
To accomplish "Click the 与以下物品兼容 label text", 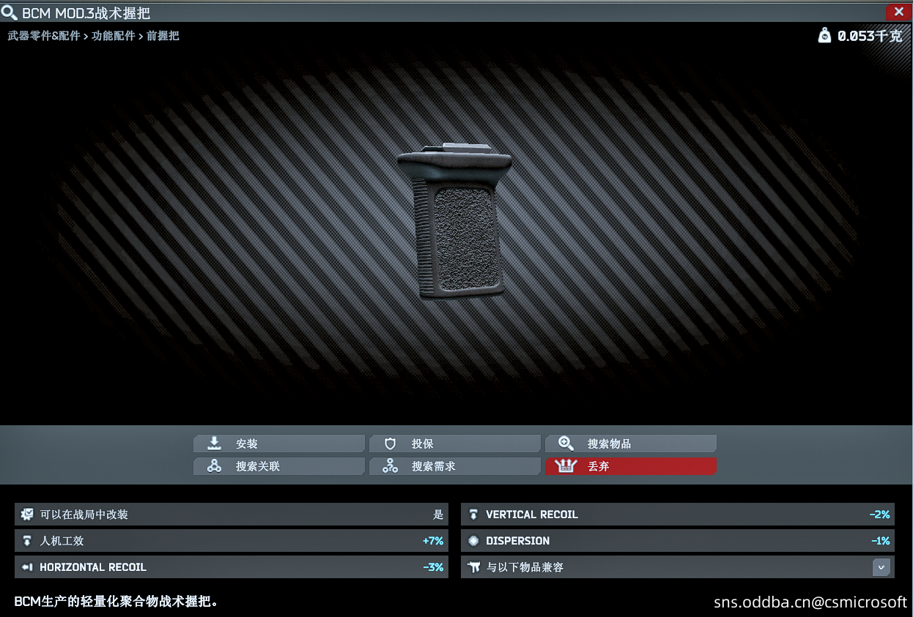I will tap(525, 567).
